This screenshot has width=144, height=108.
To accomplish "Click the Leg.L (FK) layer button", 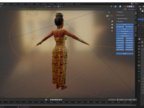I will tap(120, 47).
